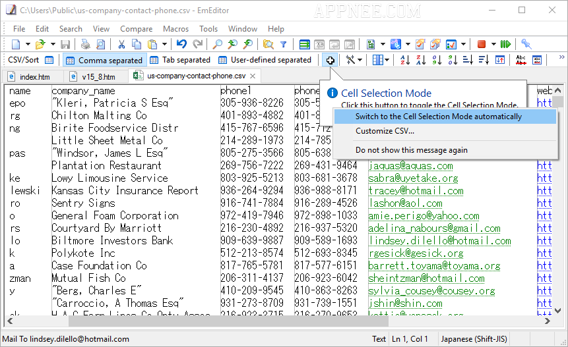Screen dimensions: 568x347
Task: Open Find with magnifier icon
Action: pyautogui.click(x=217, y=44)
